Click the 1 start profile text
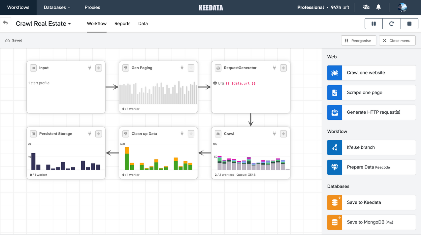421x235 pixels. point(39,83)
